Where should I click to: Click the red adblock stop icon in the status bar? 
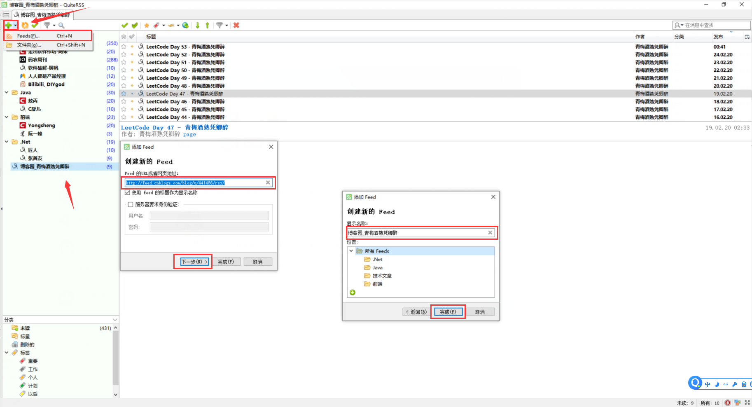[728, 402]
